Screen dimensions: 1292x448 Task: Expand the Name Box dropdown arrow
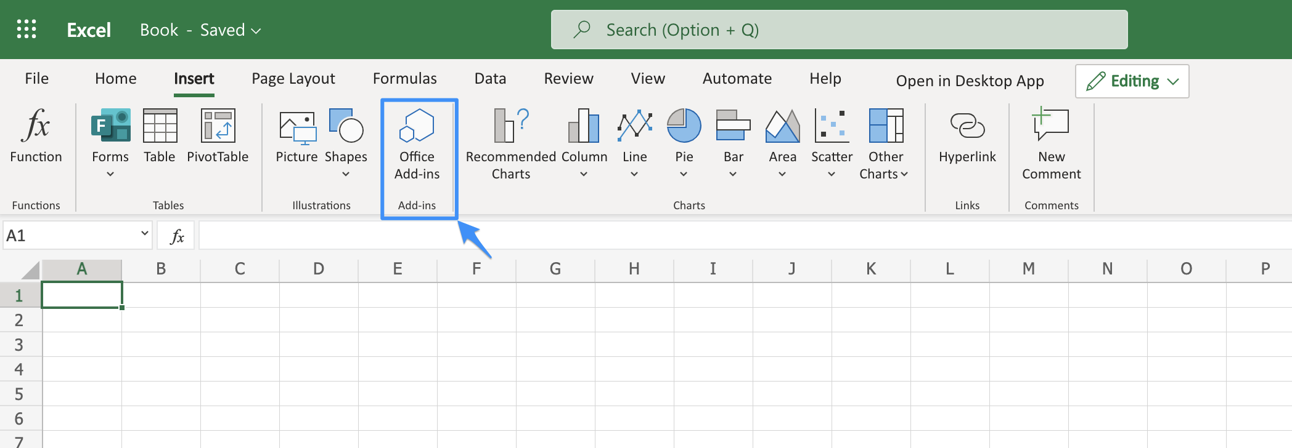click(144, 234)
